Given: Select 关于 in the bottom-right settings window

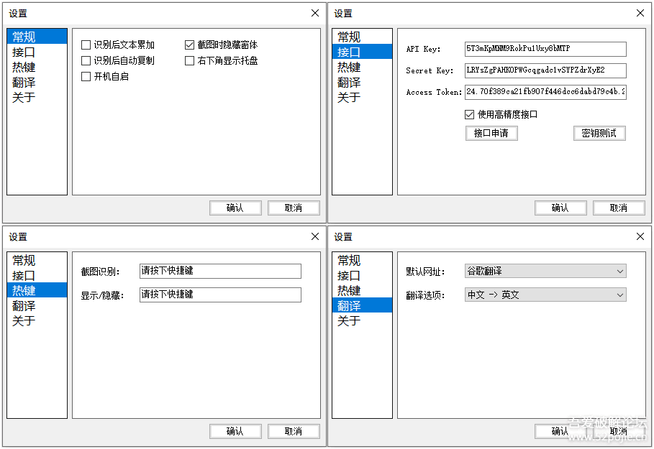Looking at the screenshot, I should tap(362, 320).
